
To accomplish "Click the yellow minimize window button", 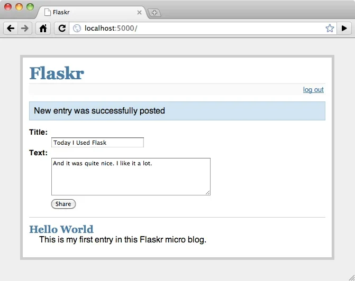I will [x=19, y=7].
